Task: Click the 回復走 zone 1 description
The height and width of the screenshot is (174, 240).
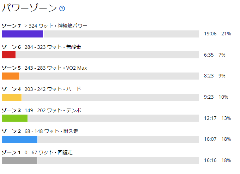Action: 65,152
